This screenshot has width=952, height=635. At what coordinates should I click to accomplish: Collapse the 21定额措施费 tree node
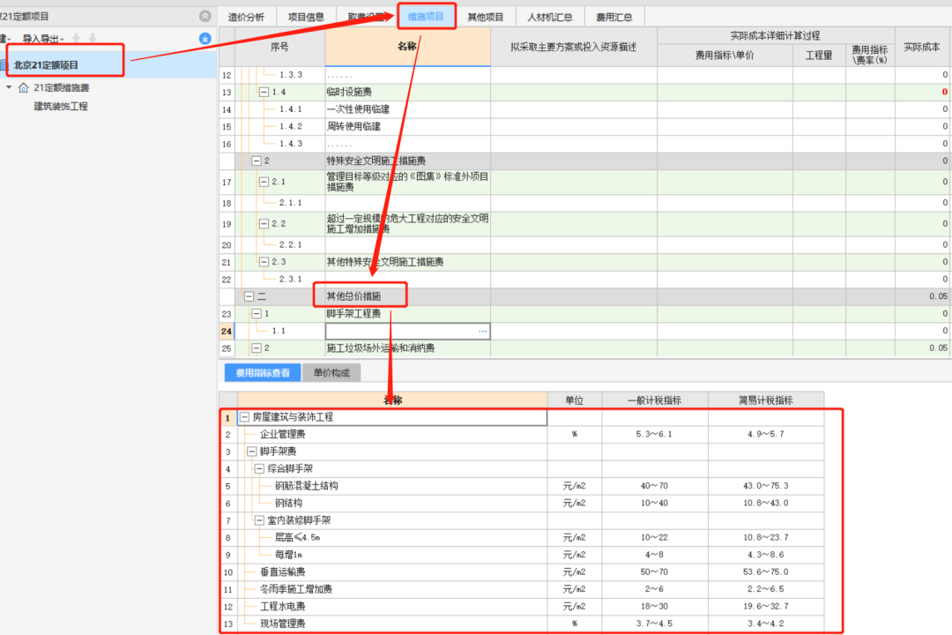pos(10,87)
